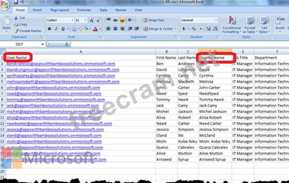Click the Decrease Indent icon

point(130,29)
